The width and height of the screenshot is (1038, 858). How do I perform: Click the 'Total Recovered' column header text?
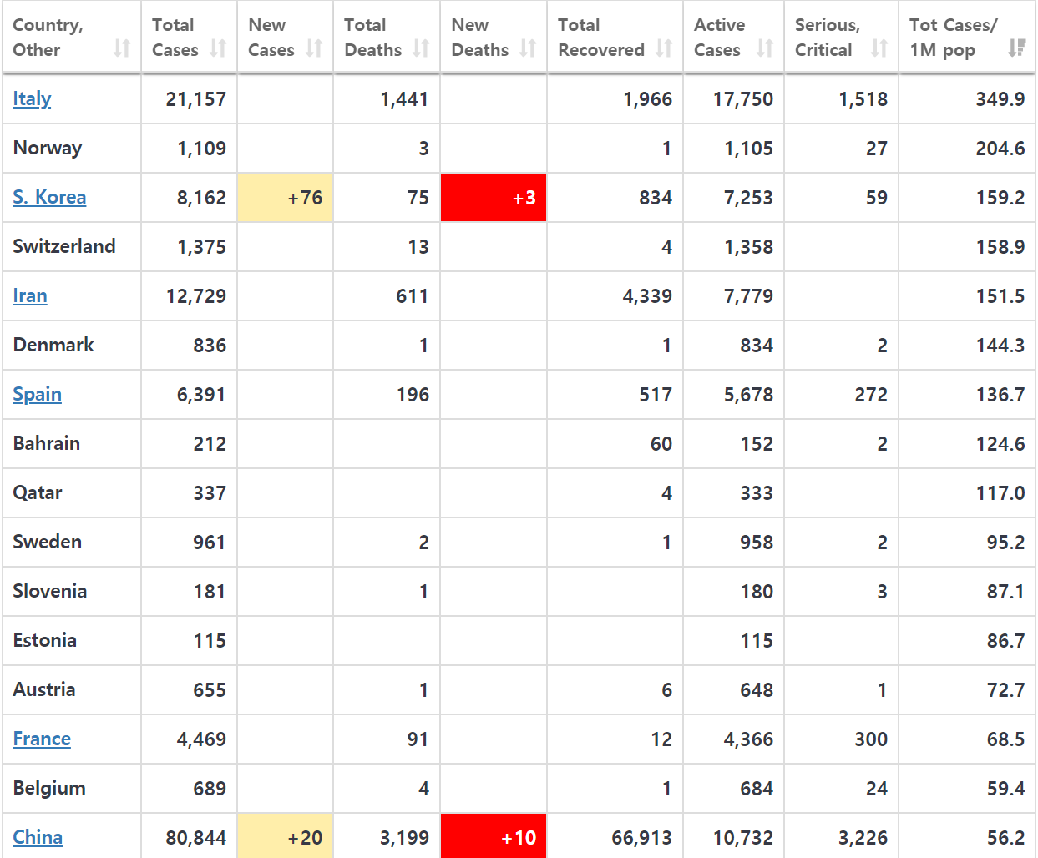click(x=601, y=38)
